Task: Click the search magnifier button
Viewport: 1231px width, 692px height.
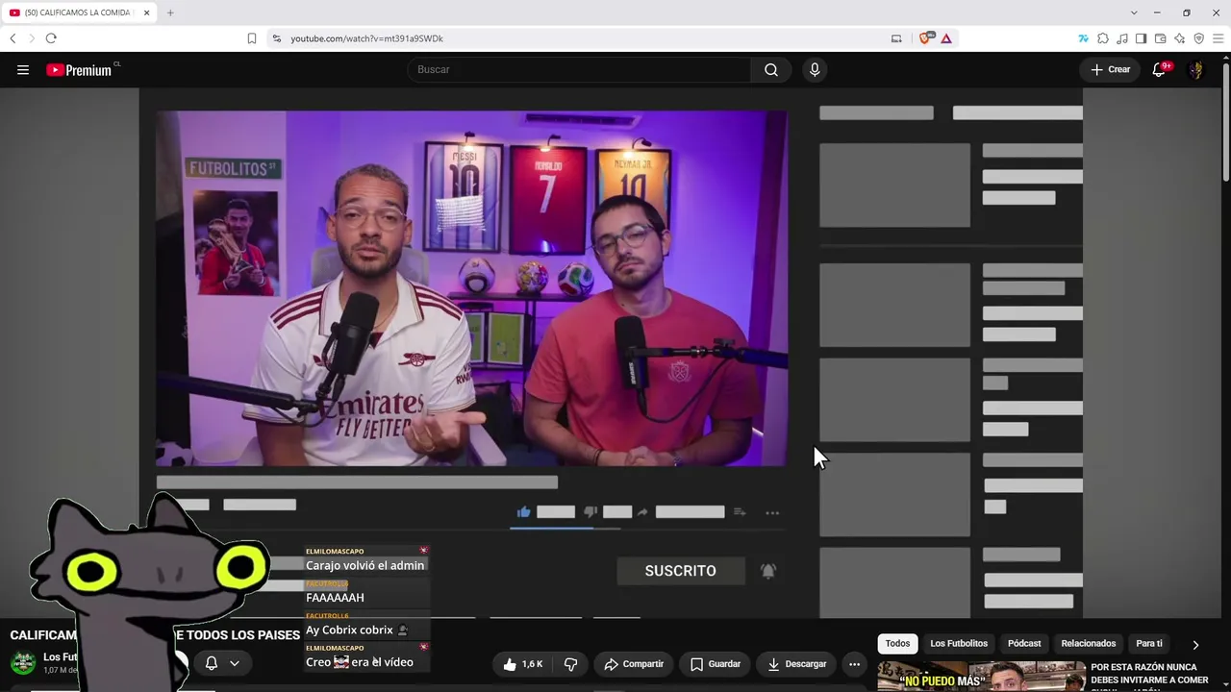Action: coord(771,69)
